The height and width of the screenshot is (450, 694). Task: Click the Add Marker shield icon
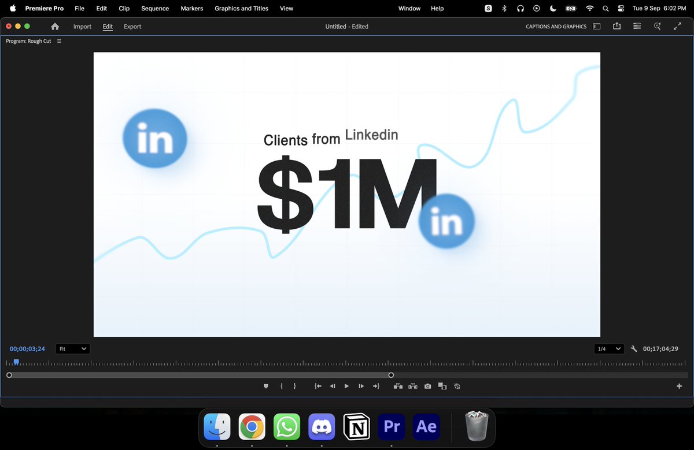coord(266,386)
